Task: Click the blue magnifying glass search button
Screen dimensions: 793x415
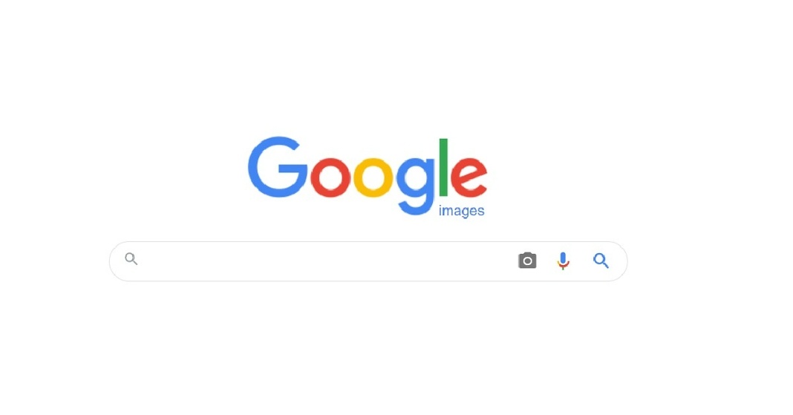Action: point(601,261)
